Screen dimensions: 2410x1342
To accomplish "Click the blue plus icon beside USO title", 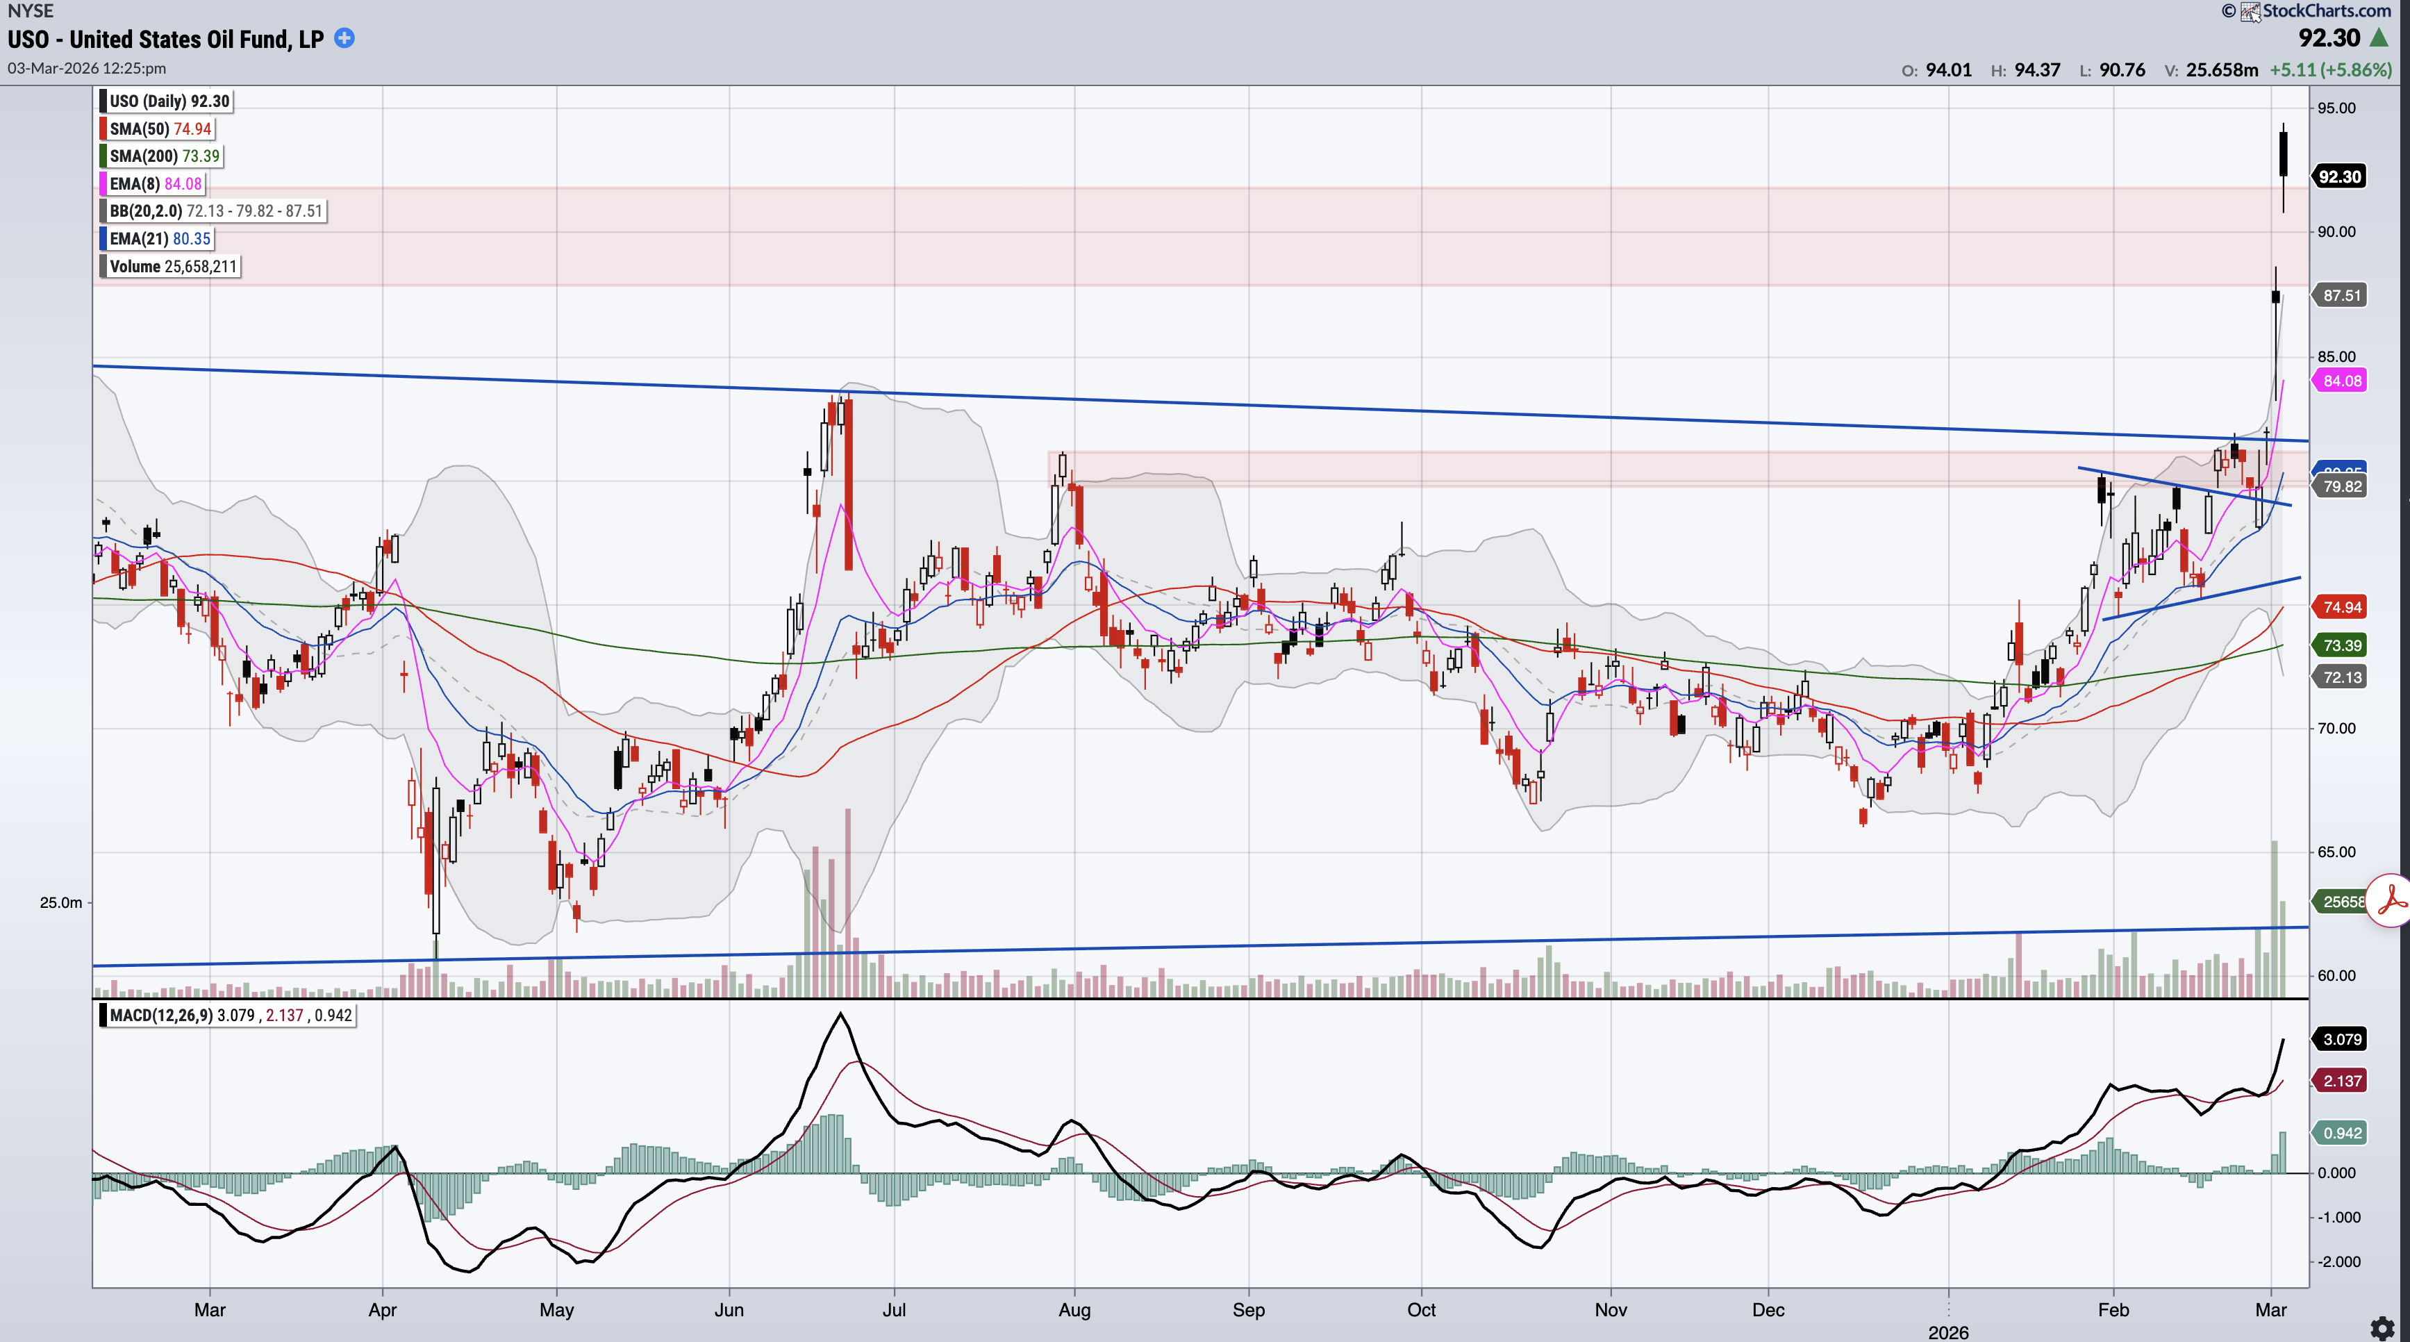I will [x=344, y=38].
